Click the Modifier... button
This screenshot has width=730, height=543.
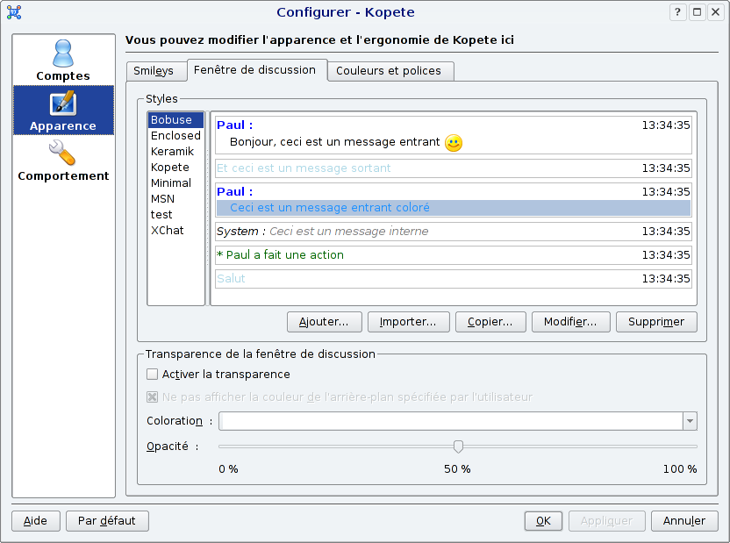tap(570, 322)
